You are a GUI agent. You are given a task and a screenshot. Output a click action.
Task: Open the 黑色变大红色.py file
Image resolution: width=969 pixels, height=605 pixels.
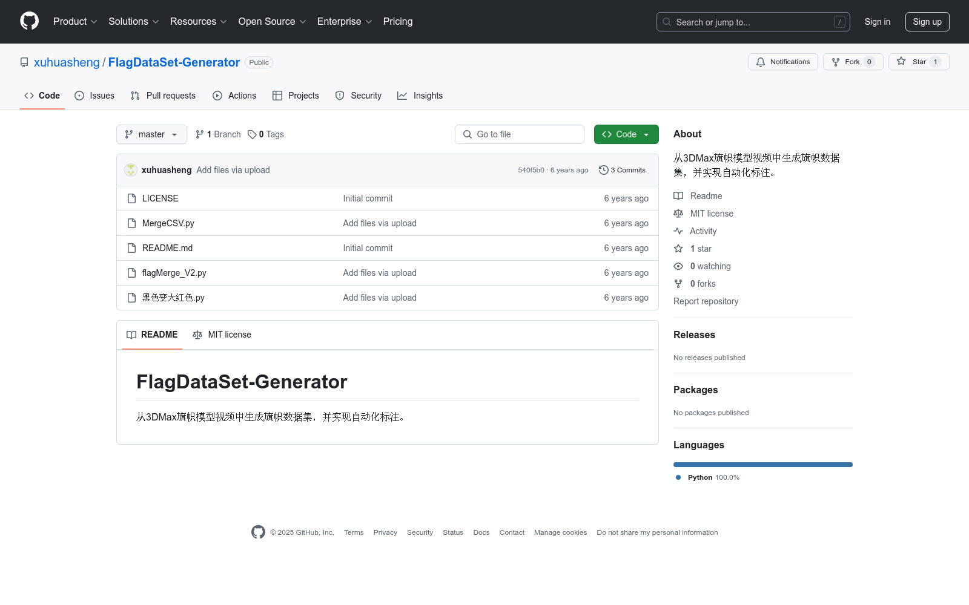click(173, 298)
